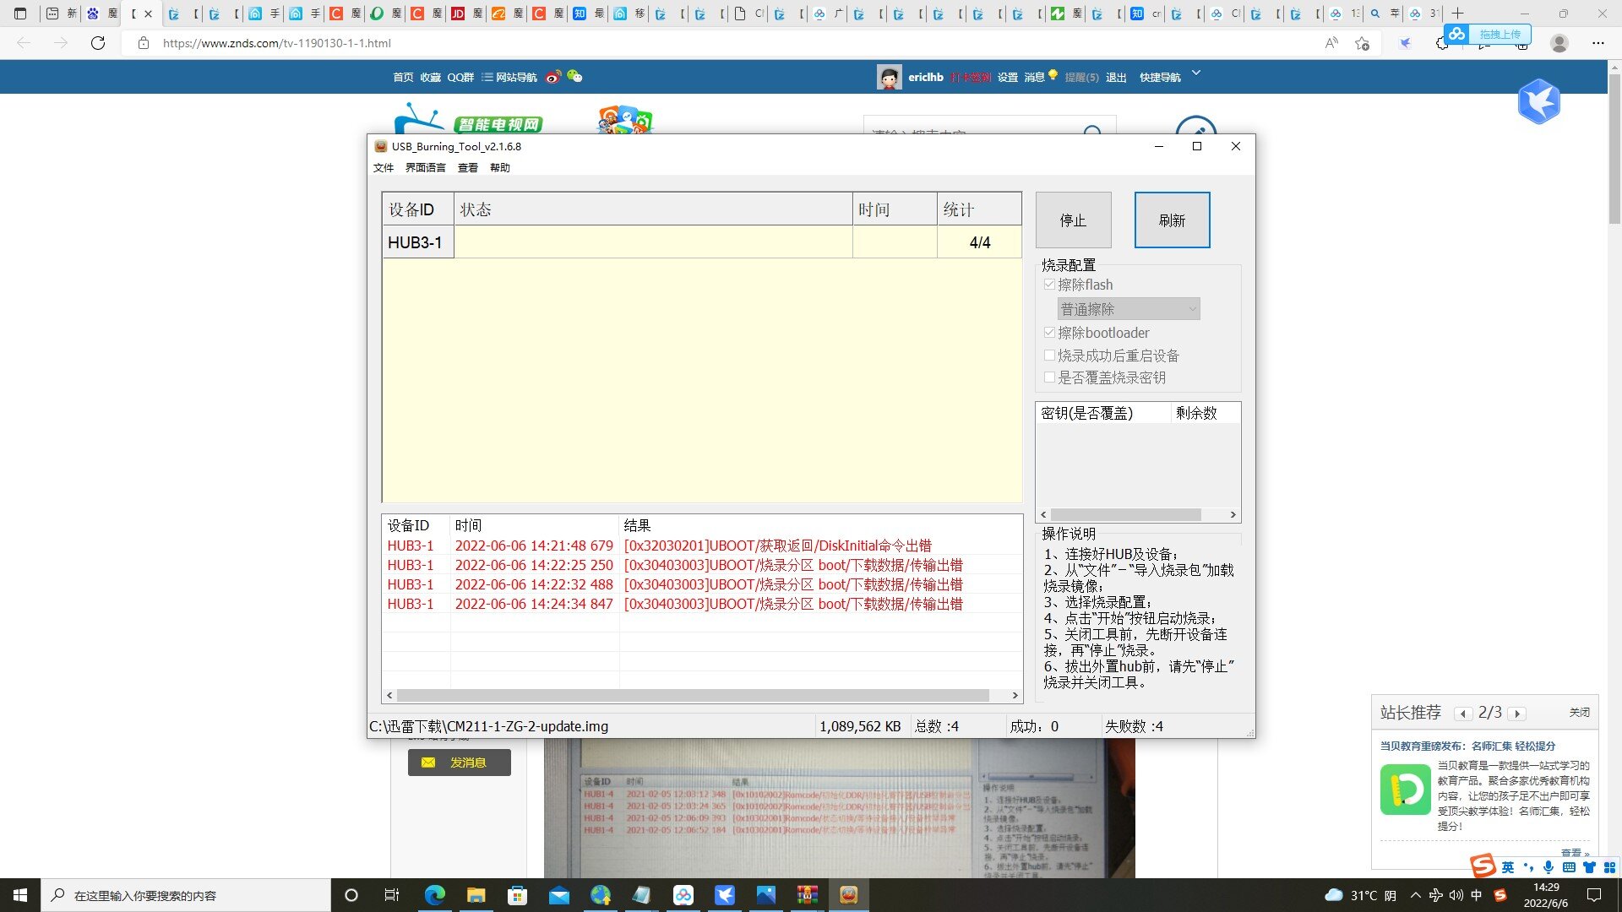Open File Explorer from the taskbar
Image resolution: width=1622 pixels, height=912 pixels.
tap(476, 895)
